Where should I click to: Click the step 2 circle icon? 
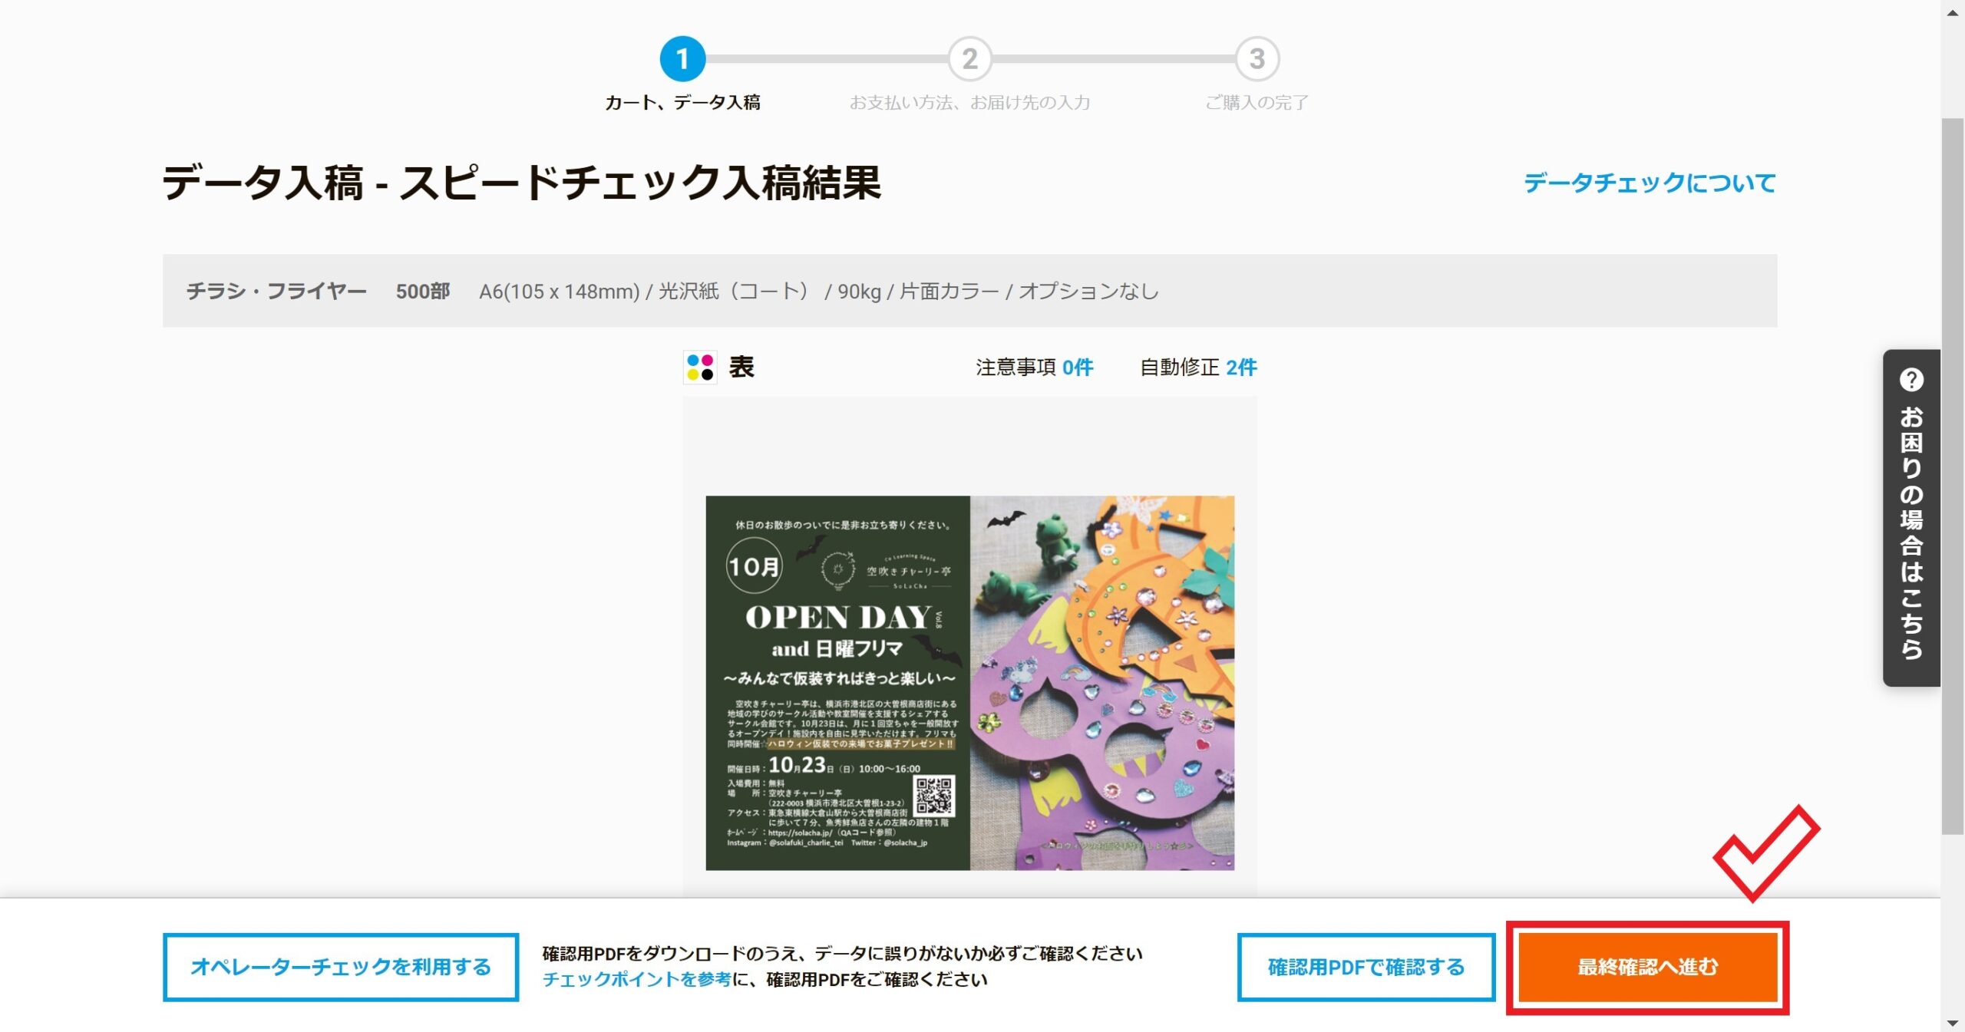point(969,59)
